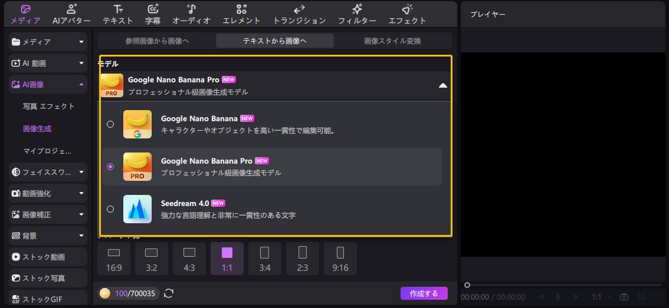
Task: Click the Seedream 4.0 blue peaks thumbnail
Action: (x=137, y=209)
